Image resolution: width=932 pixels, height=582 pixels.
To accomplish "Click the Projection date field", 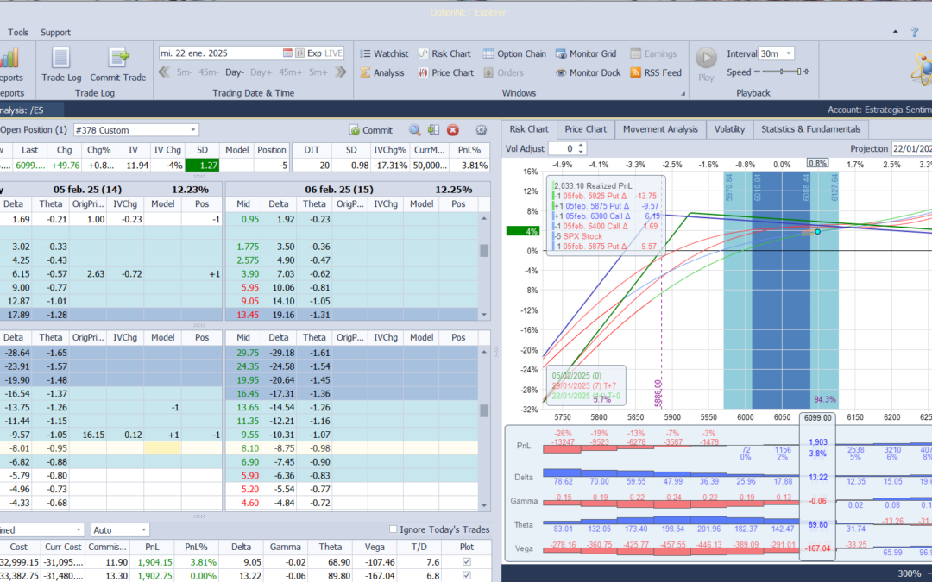I will 911,148.
